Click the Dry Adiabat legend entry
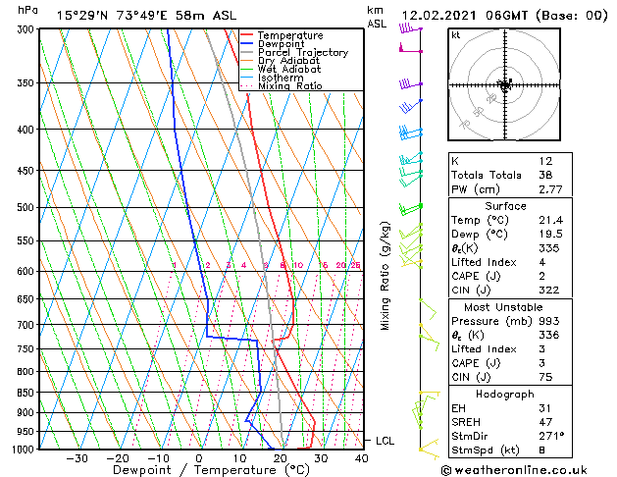 (x=281, y=61)
